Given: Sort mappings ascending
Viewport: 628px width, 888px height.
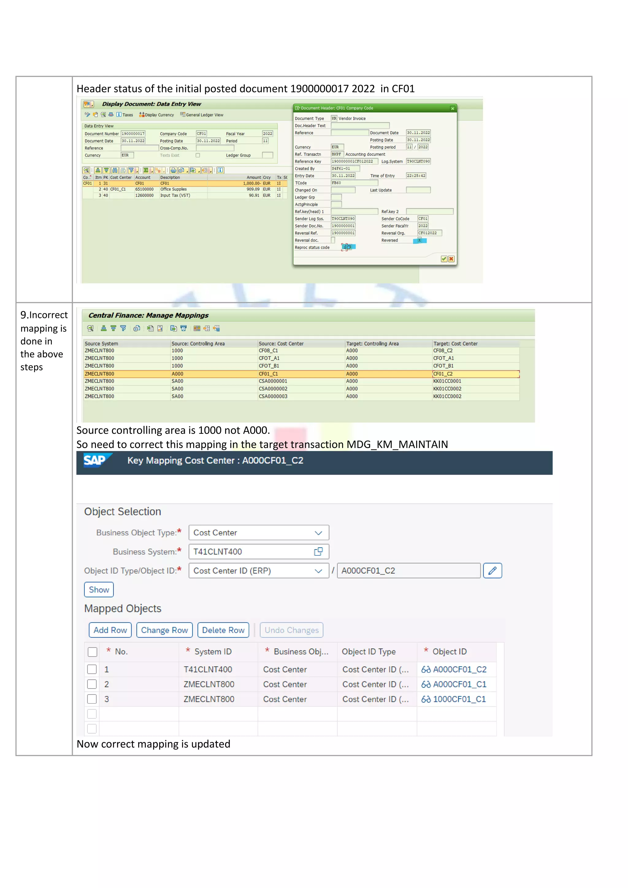Looking at the screenshot, I should point(104,328).
